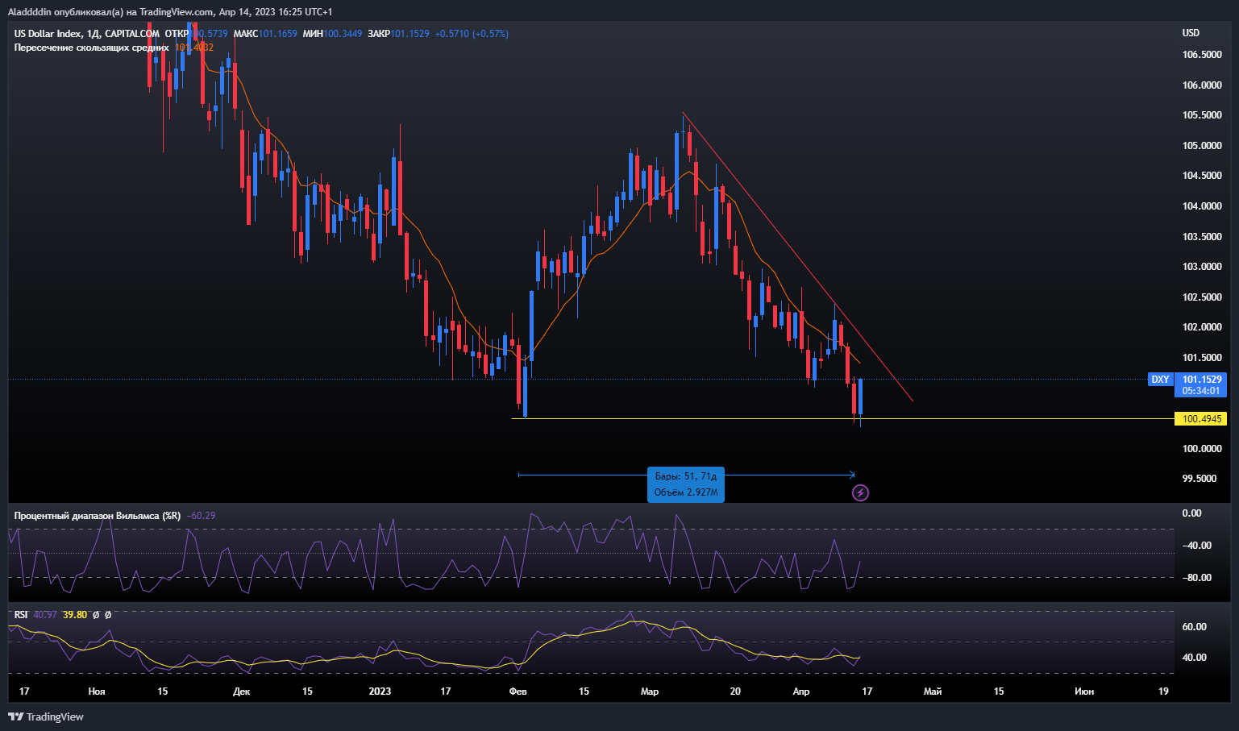Click the USD currency label
The width and height of the screenshot is (1239, 731).
[x=1191, y=33]
